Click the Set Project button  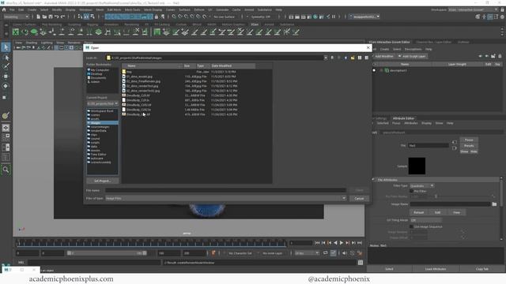(103, 181)
